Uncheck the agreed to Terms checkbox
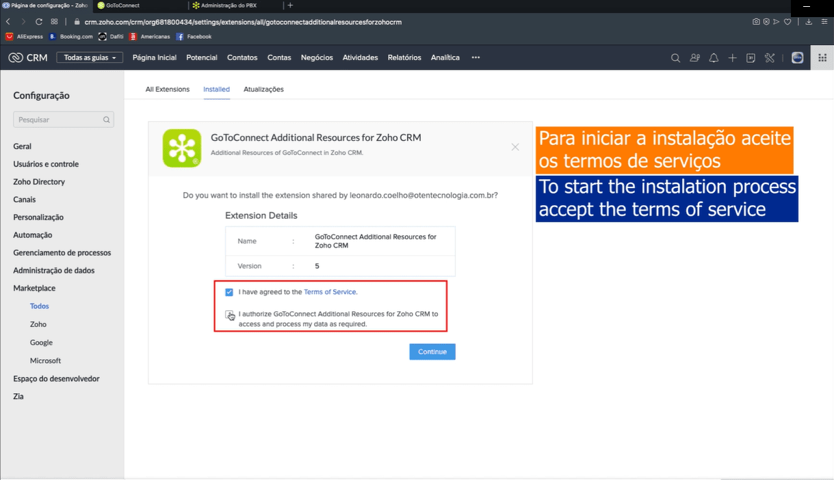Viewport: 834px width, 480px height. pyautogui.click(x=229, y=292)
